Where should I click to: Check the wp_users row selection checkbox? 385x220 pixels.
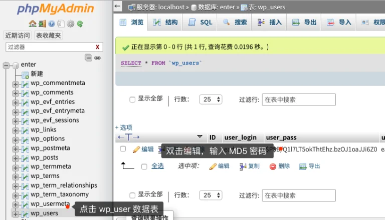[x=123, y=149]
